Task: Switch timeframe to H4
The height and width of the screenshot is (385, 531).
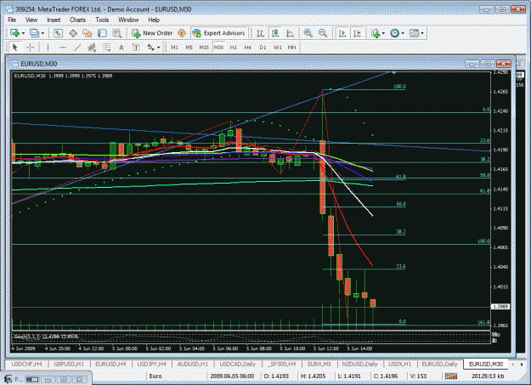Action: [x=248, y=47]
